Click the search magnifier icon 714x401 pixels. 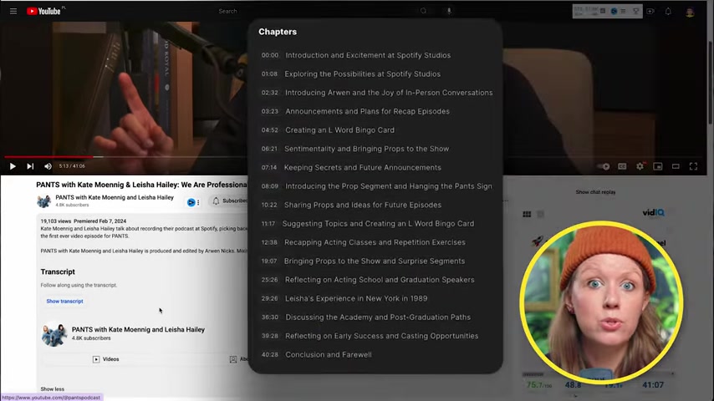tap(424, 11)
